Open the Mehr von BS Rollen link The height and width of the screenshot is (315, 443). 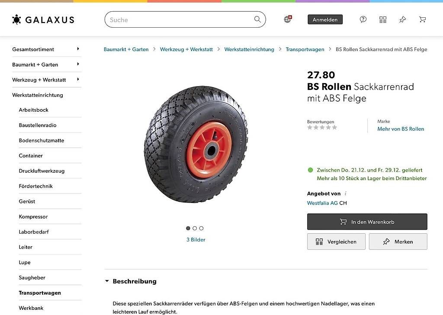401,129
